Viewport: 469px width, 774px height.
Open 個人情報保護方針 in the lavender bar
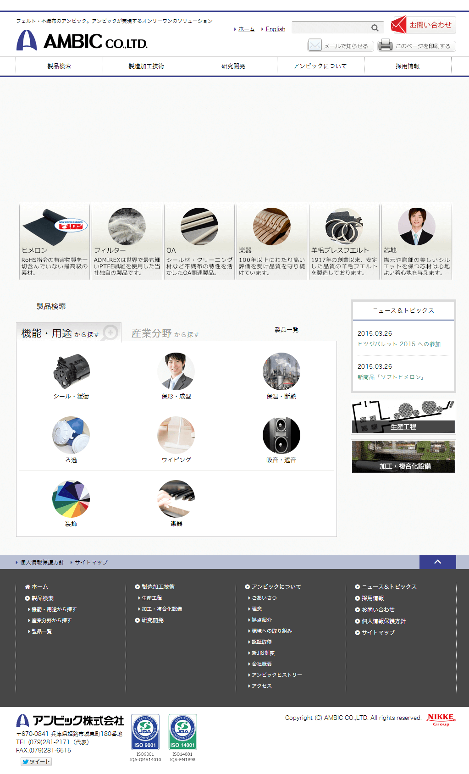(x=42, y=562)
